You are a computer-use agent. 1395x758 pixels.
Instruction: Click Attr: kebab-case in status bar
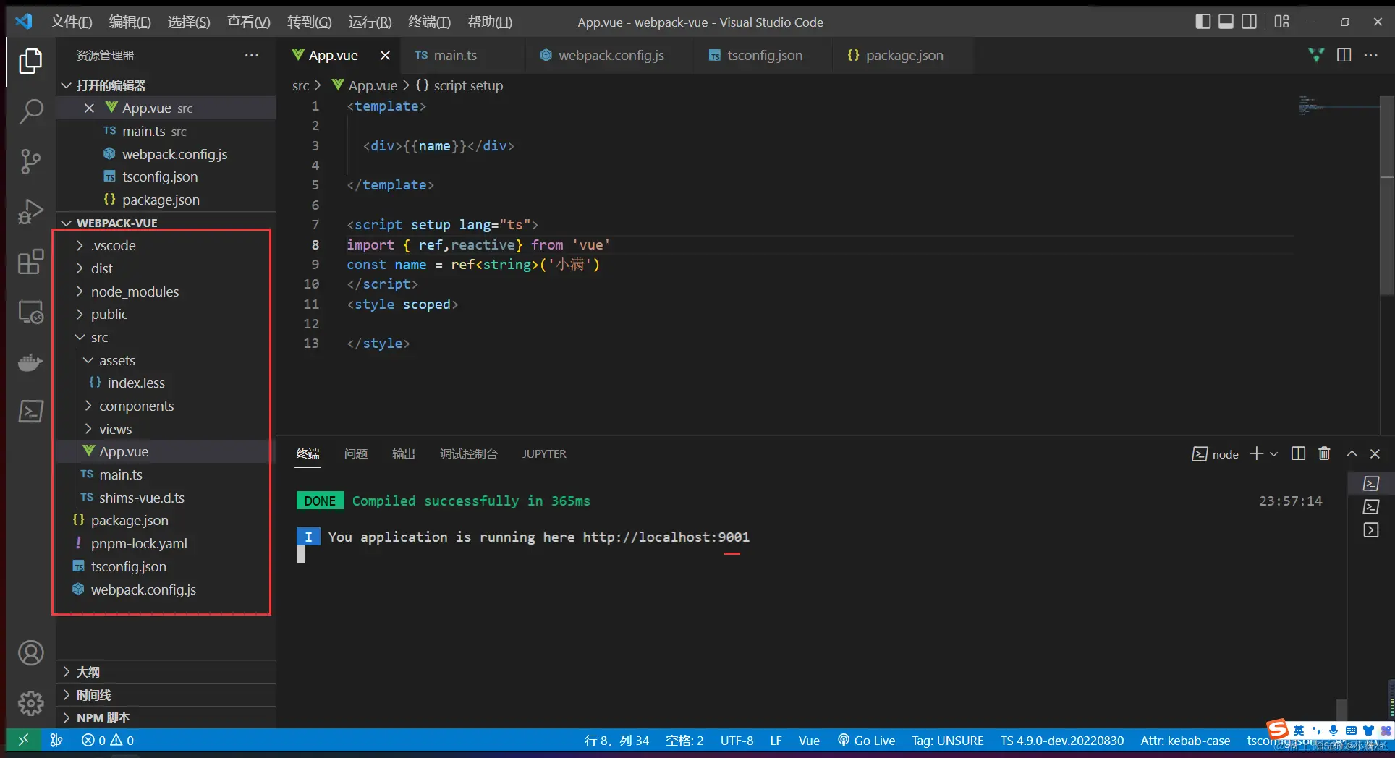pos(1185,740)
